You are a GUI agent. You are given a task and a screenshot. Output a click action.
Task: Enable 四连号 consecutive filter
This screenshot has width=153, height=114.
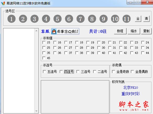(61, 72)
